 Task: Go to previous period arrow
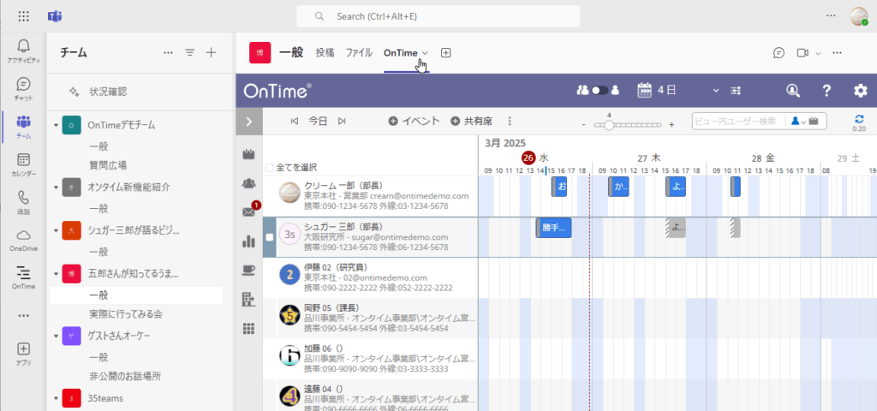[295, 121]
